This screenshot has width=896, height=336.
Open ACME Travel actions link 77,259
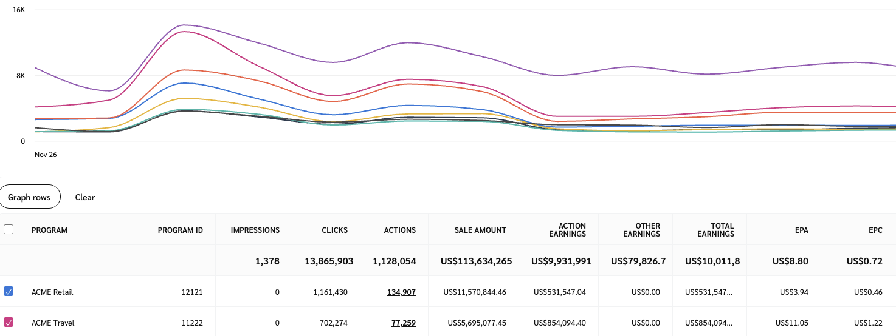pos(403,323)
